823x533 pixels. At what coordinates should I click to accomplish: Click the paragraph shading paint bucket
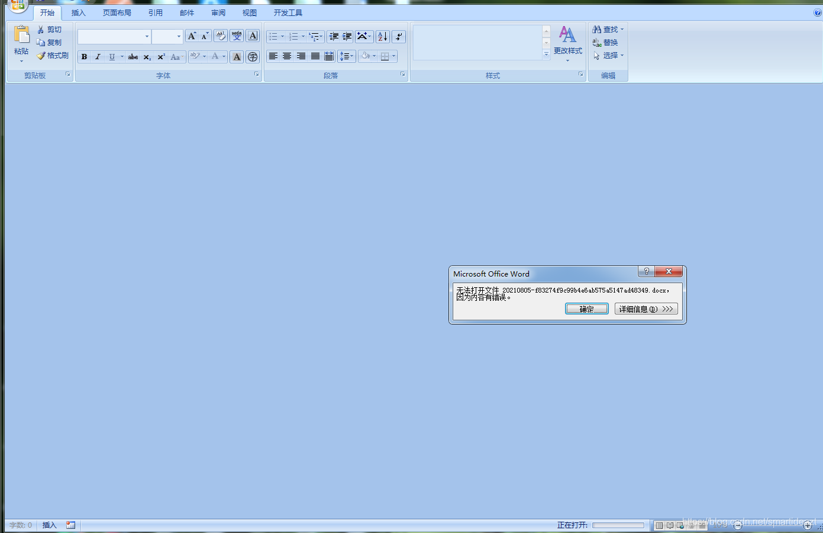[366, 56]
